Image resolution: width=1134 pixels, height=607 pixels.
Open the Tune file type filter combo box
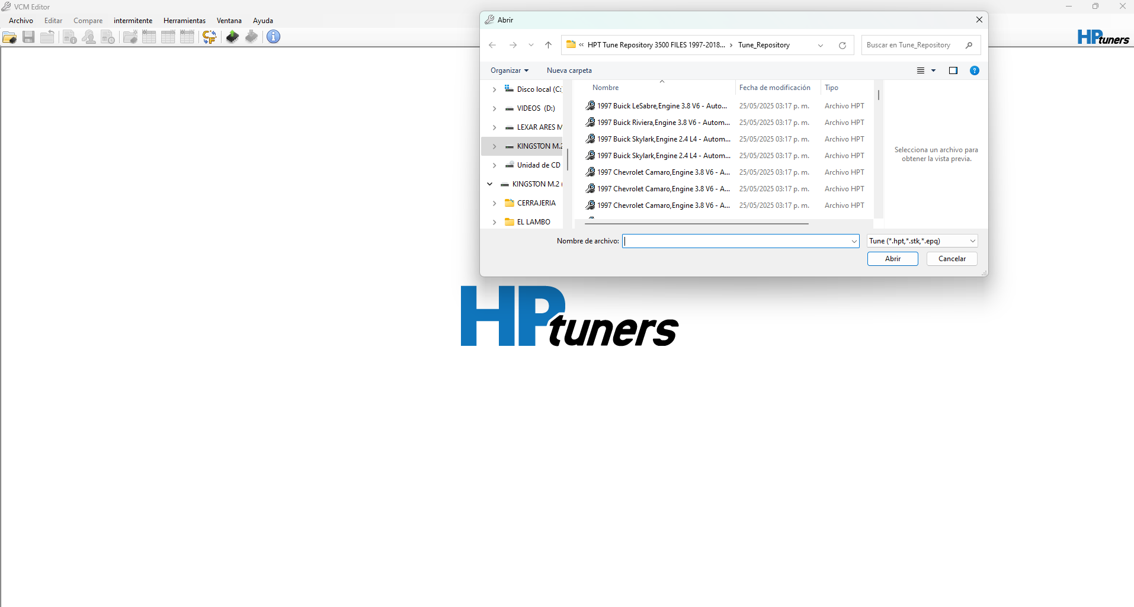922,241
